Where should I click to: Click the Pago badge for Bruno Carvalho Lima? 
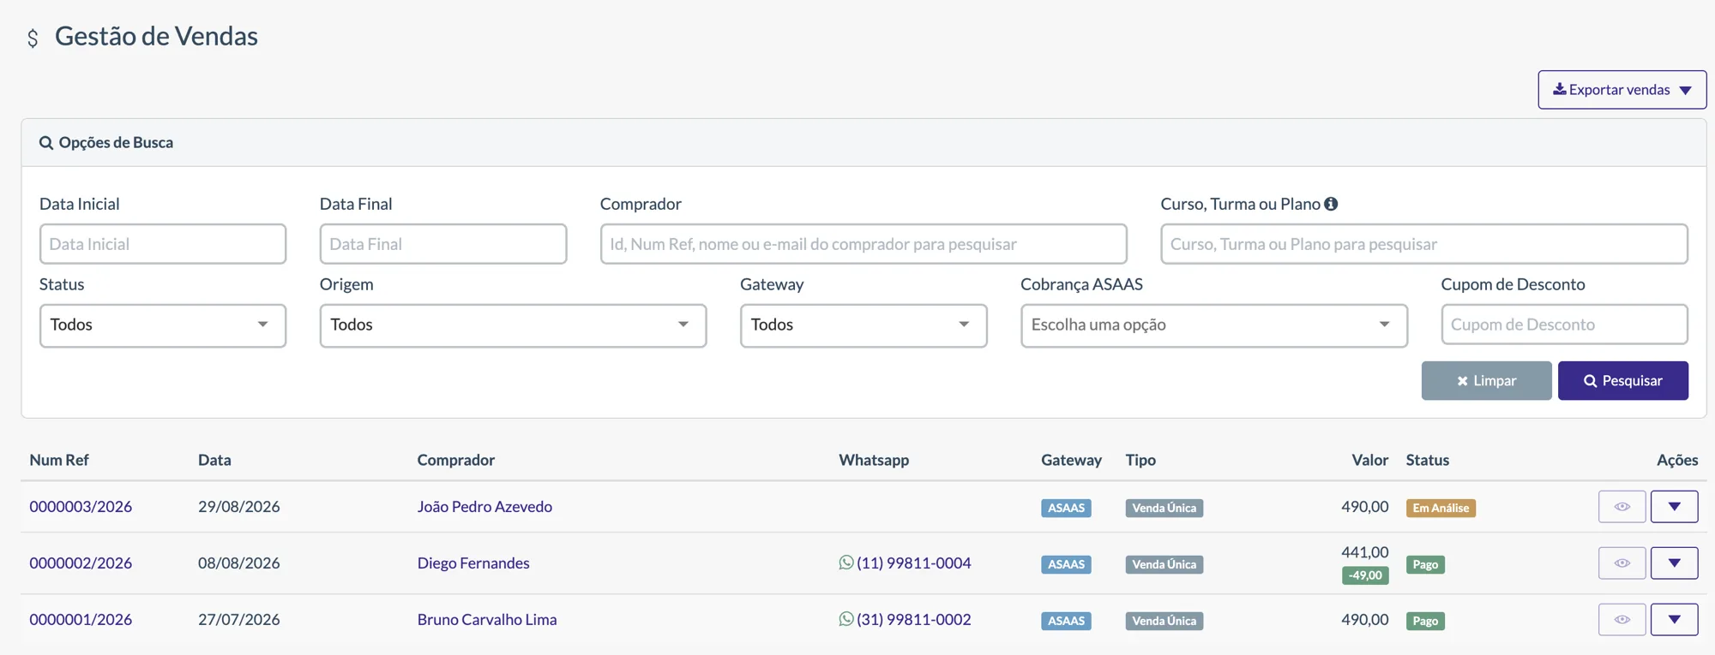click(x=1425, y=621)
